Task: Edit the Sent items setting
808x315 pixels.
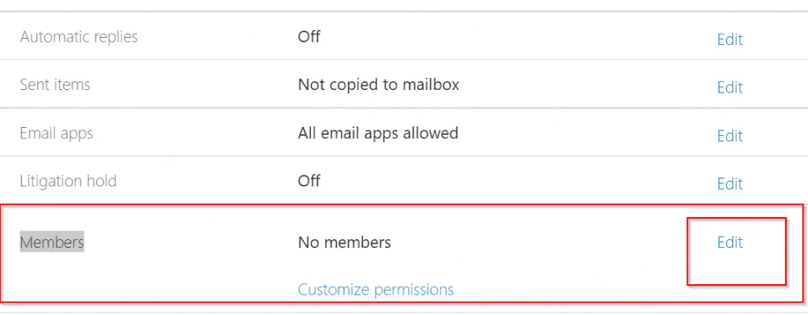Action: point(730,88)
